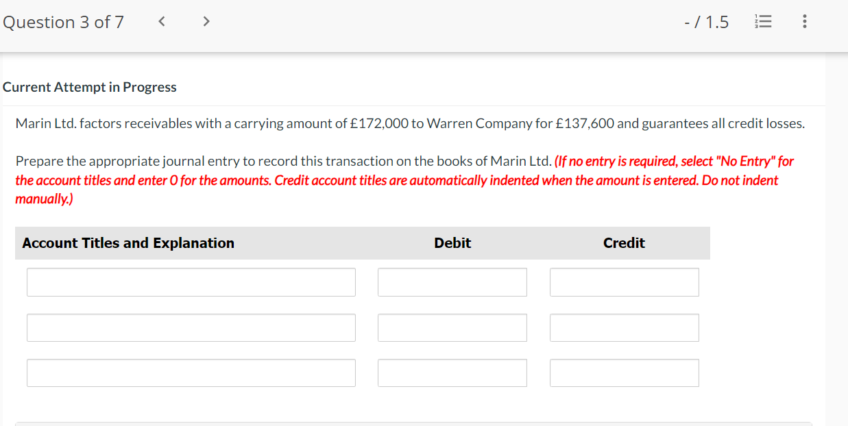This screenshot has width=848, height=426.
Task: Advance to the next question chevron
Action: pyautogui.click(x=206, y=21)
